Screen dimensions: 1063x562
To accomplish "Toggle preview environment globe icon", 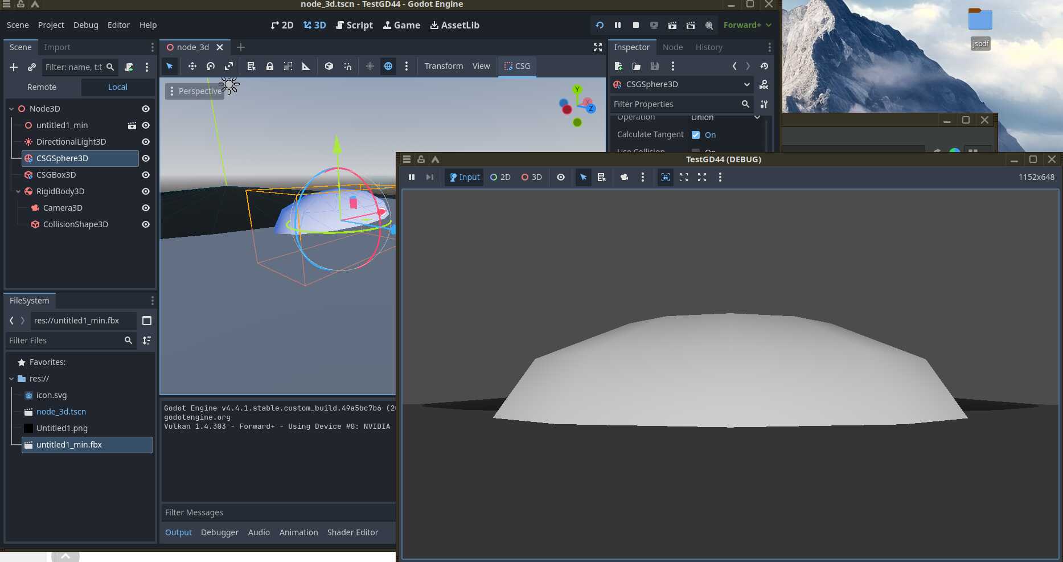I will [388, 67].
